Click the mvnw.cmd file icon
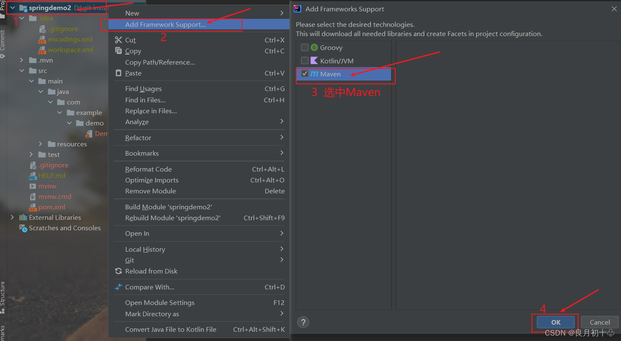 (33, 196)
